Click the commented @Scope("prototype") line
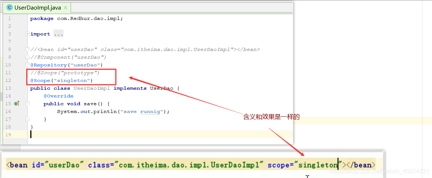432x178 pixels. click(65, 73)
